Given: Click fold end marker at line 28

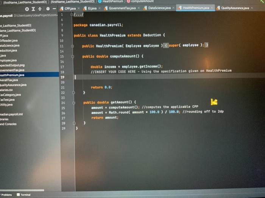Looking at the screenshot, I should pos(74,123).
